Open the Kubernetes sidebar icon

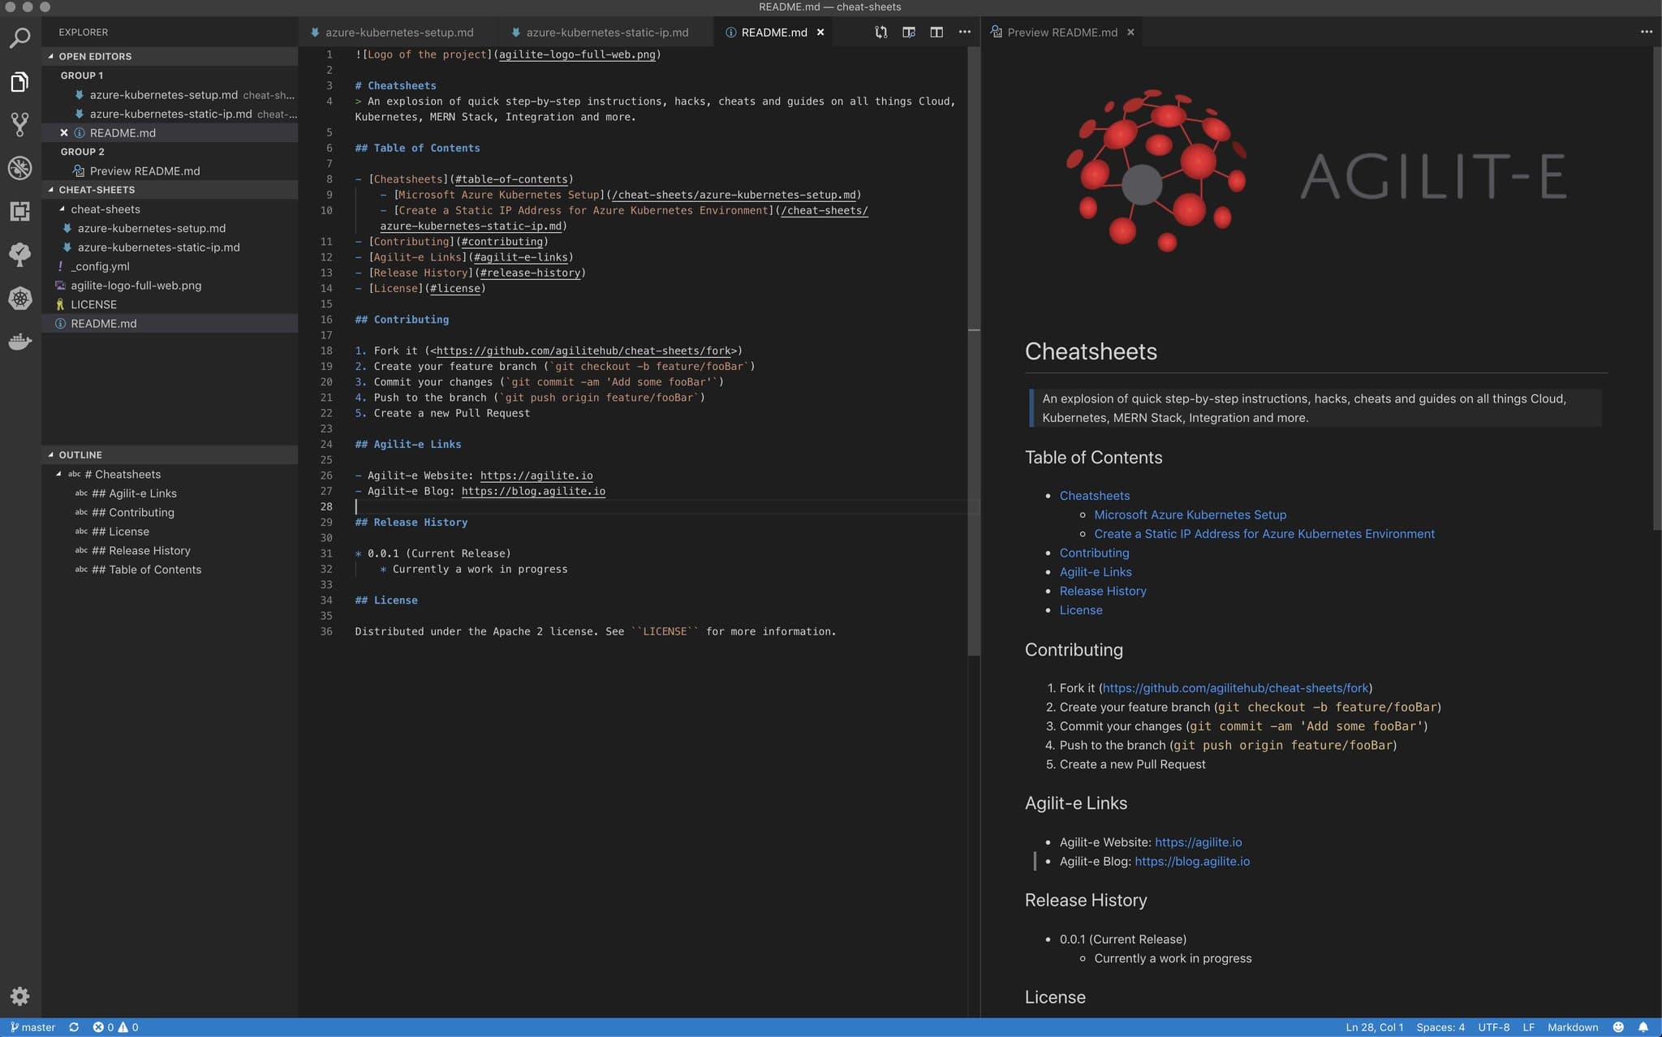(x=19, y=298)
